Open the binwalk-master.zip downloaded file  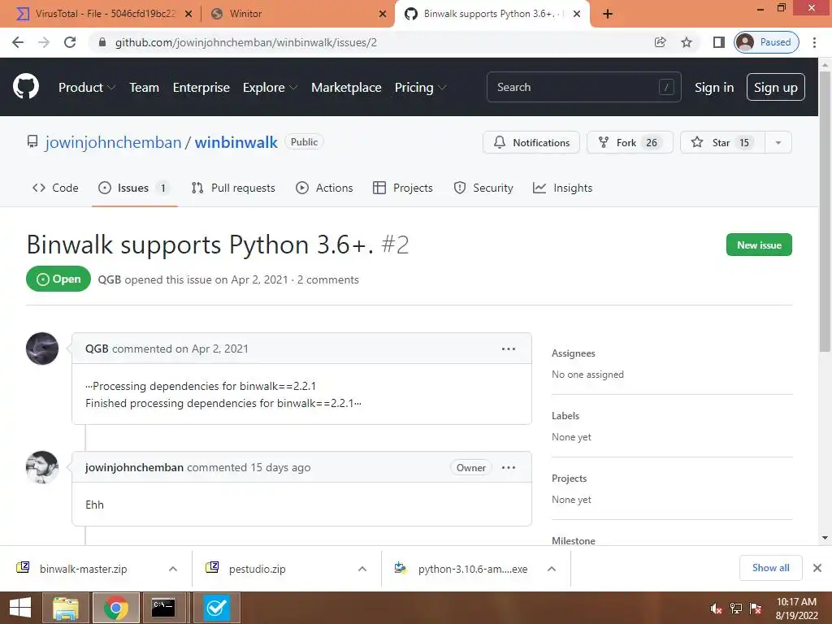84,569
